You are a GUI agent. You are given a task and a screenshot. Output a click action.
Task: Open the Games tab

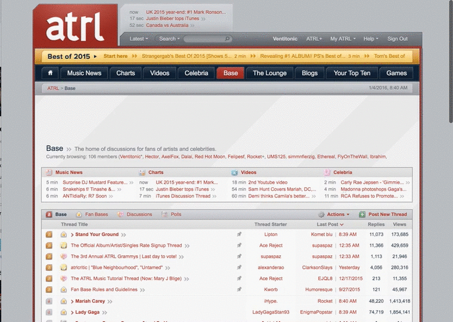pos(396,73)
